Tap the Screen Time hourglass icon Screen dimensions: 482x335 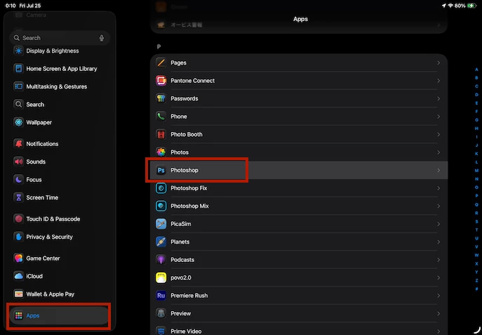19,197
